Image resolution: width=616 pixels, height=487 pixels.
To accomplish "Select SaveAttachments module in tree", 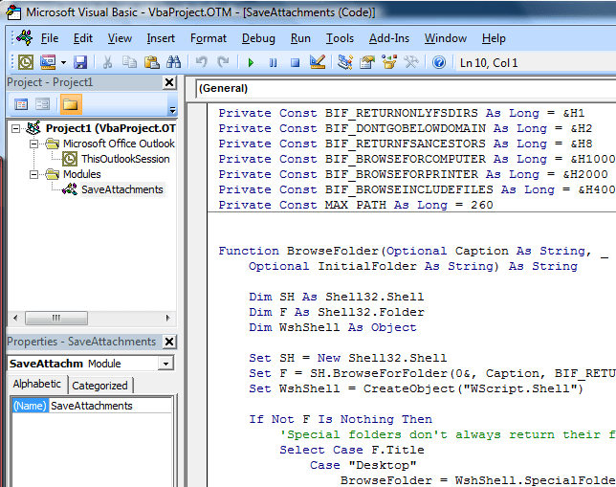I will [121, 189].
